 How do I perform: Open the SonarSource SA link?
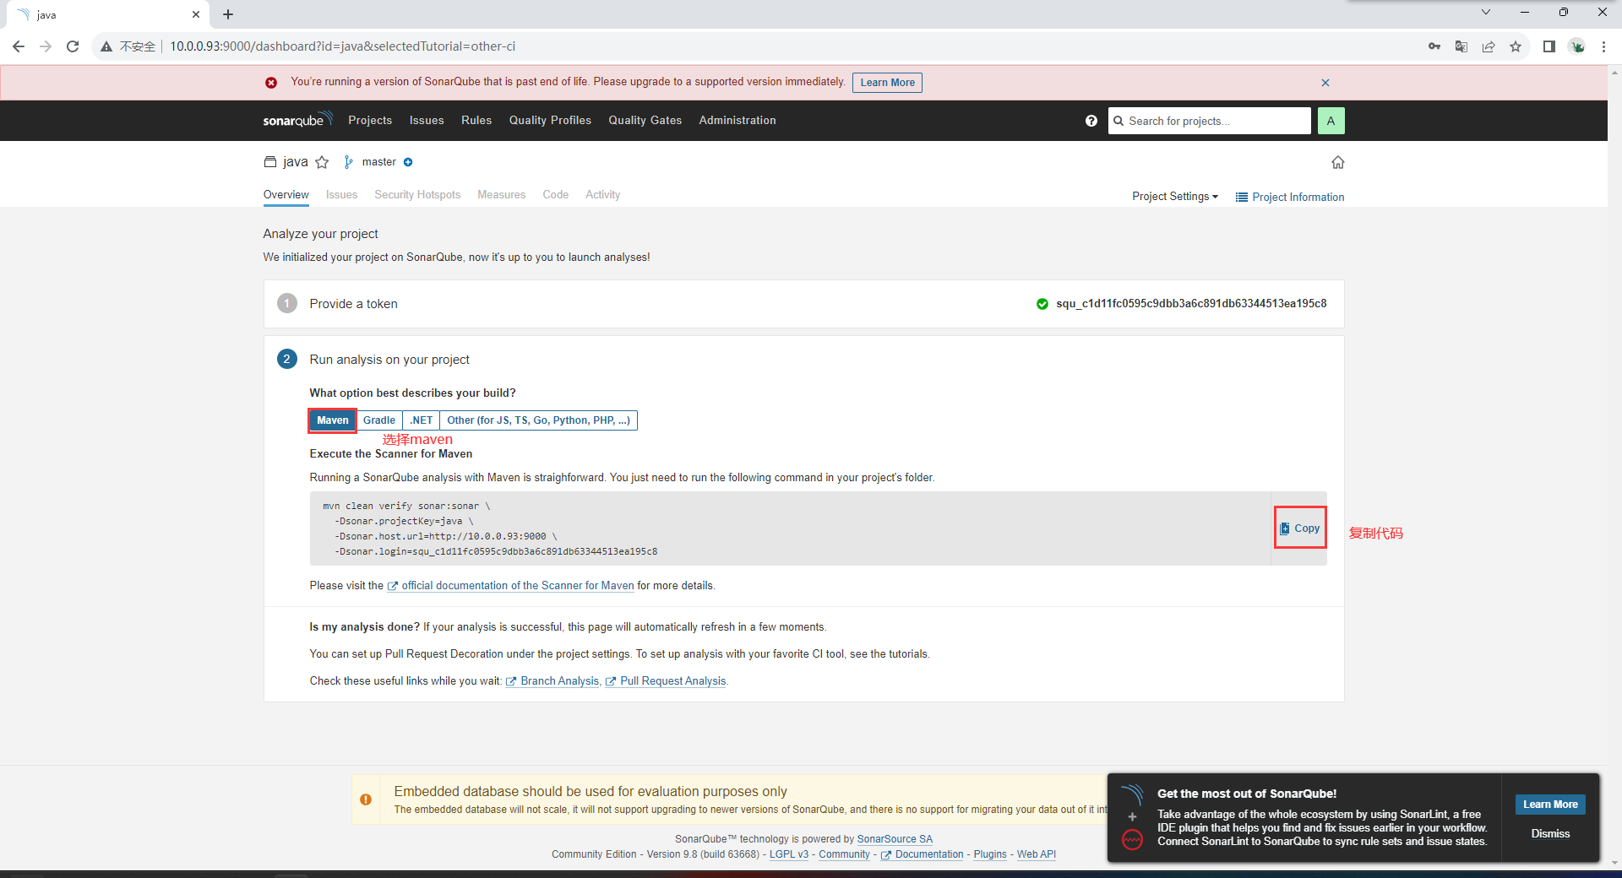(895, 838)
